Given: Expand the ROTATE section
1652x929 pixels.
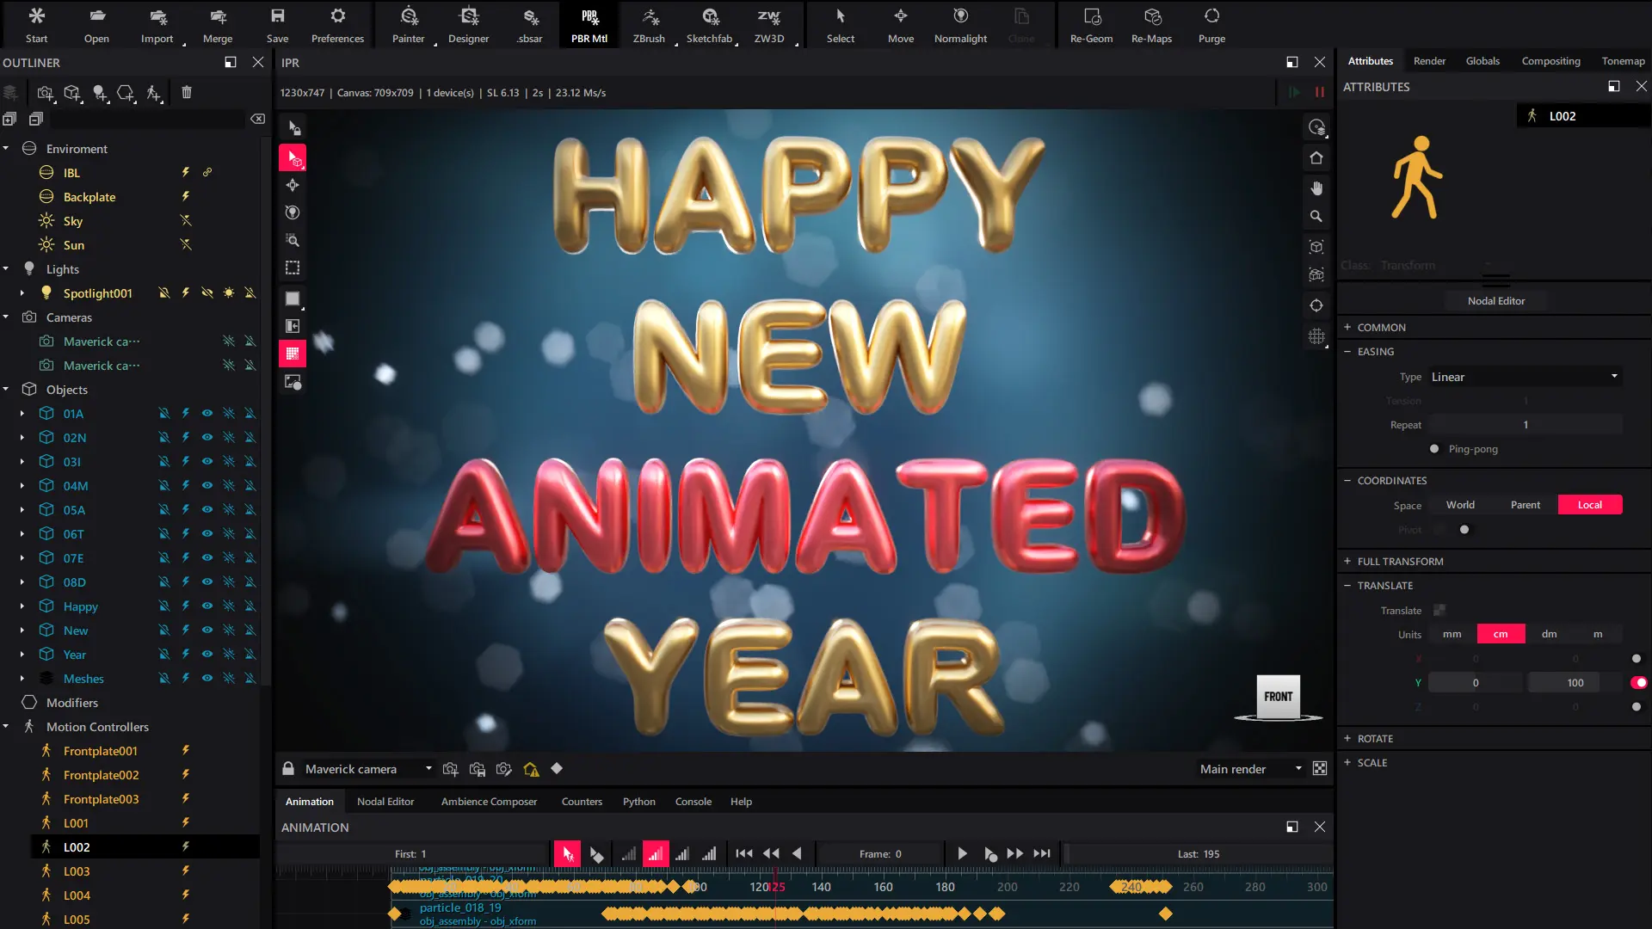Looking at the screenshot, I should tap(1375, 739).
